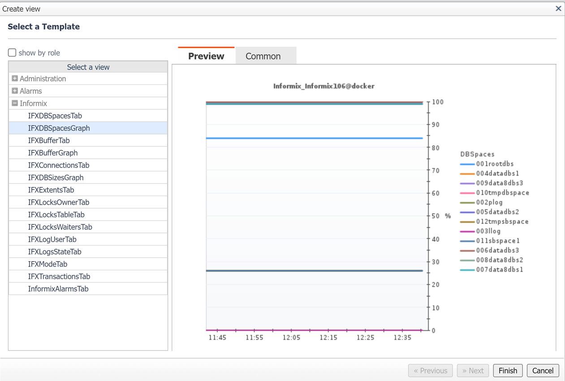Image resolution: width=565 pixels, height=381 pixels.
Task: Click the 004datadbs1 legend line icon
Action: pyautogui.click(x=467, y=174)
